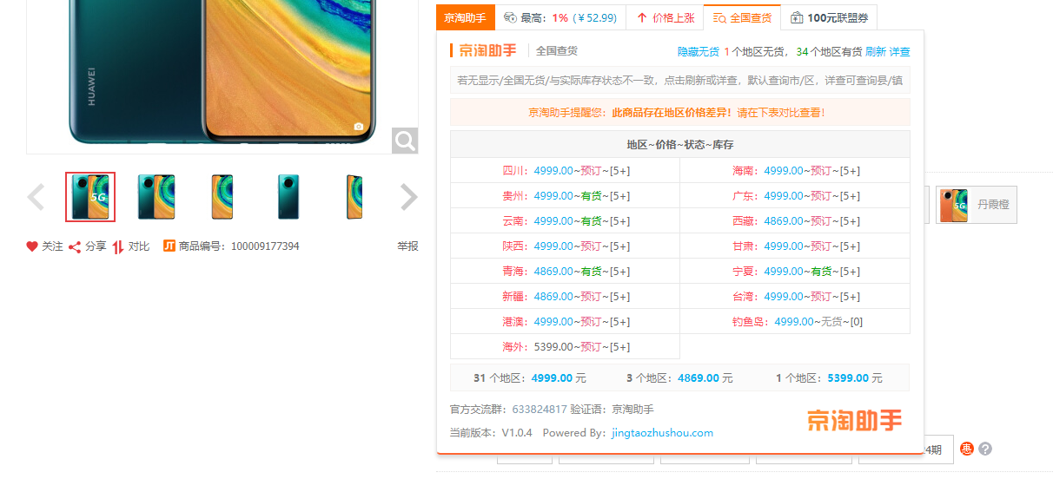Click the 云南 region row
The image size is (1053, 479).
pos(565,221)
